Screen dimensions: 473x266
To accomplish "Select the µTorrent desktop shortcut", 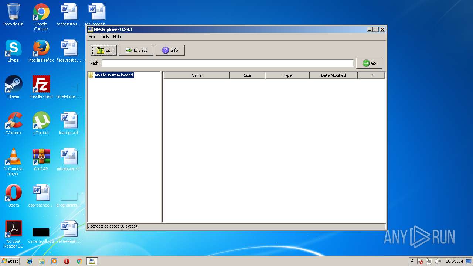I will click(x=41, y=123).
